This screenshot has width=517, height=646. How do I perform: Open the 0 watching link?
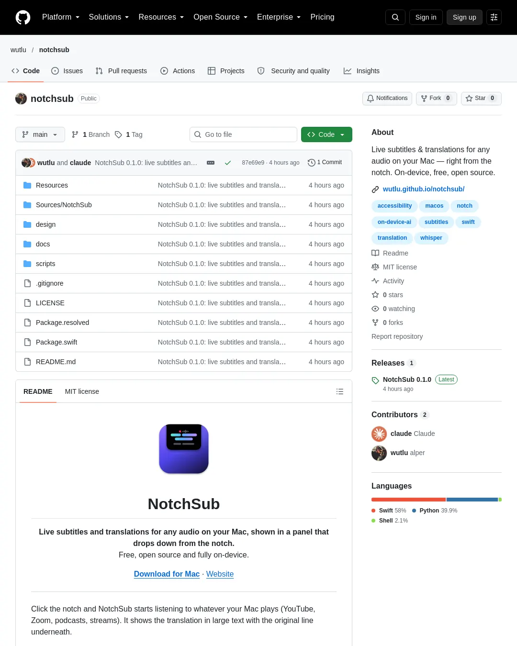coord(399,309)
